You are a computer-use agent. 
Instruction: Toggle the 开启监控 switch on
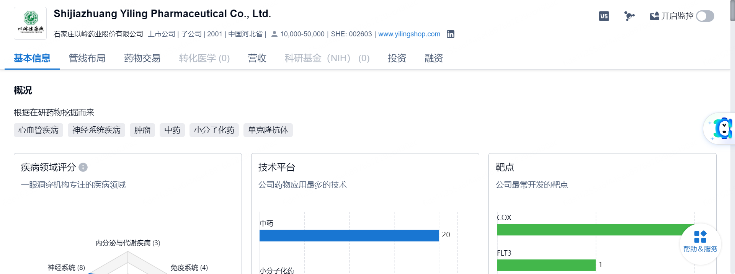[705, 16]
